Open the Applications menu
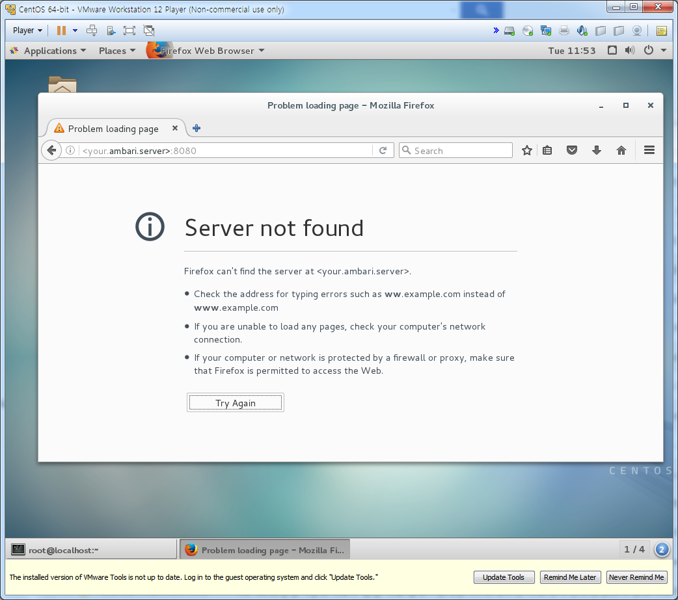The image size is (678, 600). (48, 50)
